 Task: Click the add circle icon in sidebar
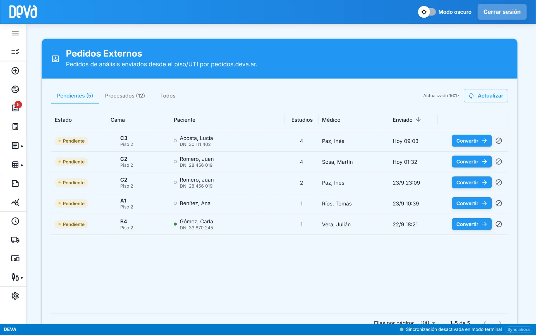click(15, 71)
